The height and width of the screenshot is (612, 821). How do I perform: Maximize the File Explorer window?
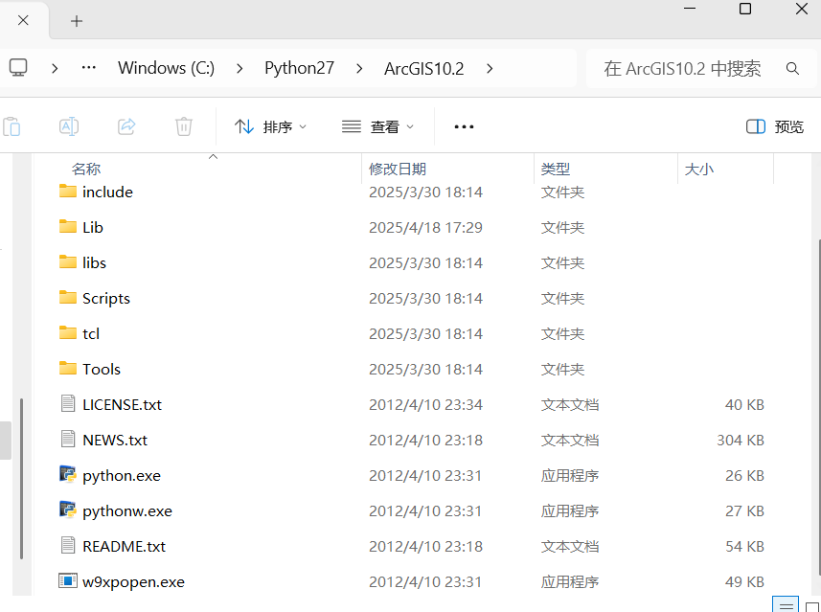click(745, 9)
